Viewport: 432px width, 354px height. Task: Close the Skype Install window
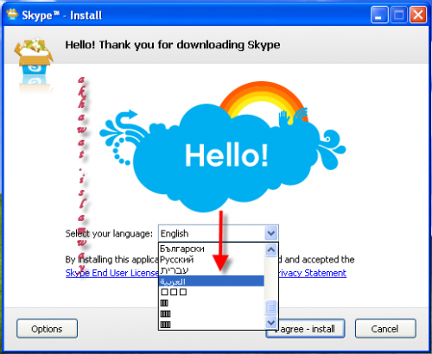click(x=418, y=15)
